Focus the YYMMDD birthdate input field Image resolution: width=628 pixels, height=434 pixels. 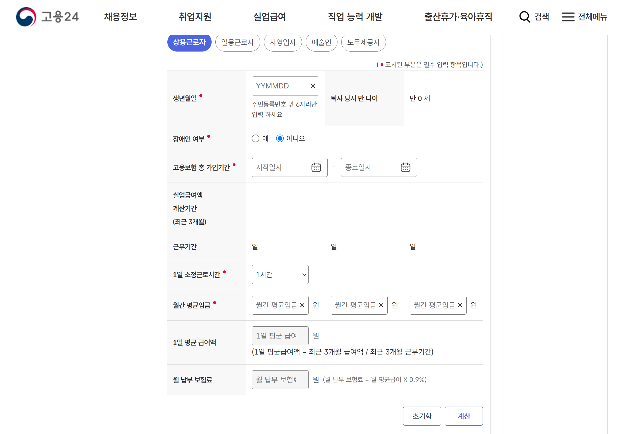(x=280, y=86)
